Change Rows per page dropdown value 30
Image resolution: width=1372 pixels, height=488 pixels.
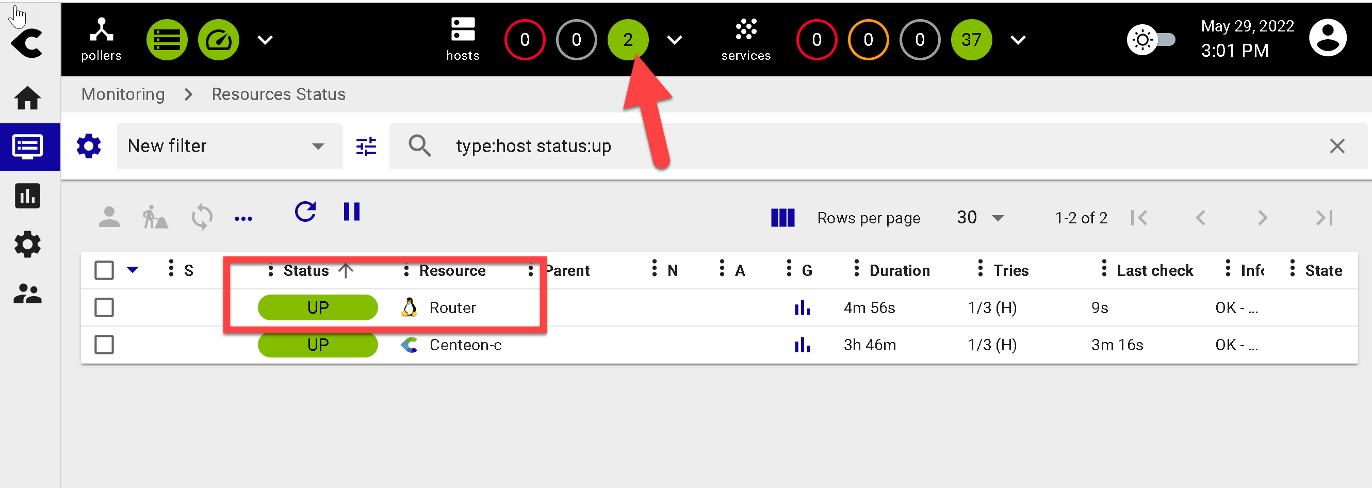point(979,218)
